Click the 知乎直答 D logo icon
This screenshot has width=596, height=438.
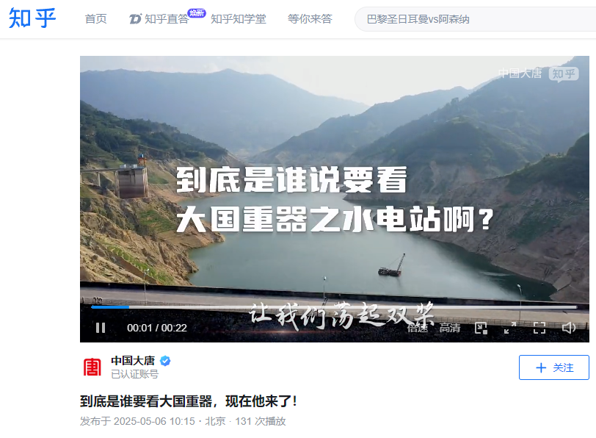click(135, 18)
